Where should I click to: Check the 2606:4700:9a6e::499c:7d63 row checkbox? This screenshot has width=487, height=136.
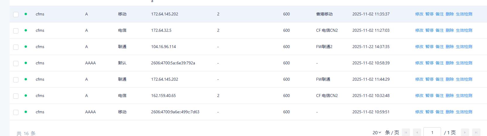[16, 112]
